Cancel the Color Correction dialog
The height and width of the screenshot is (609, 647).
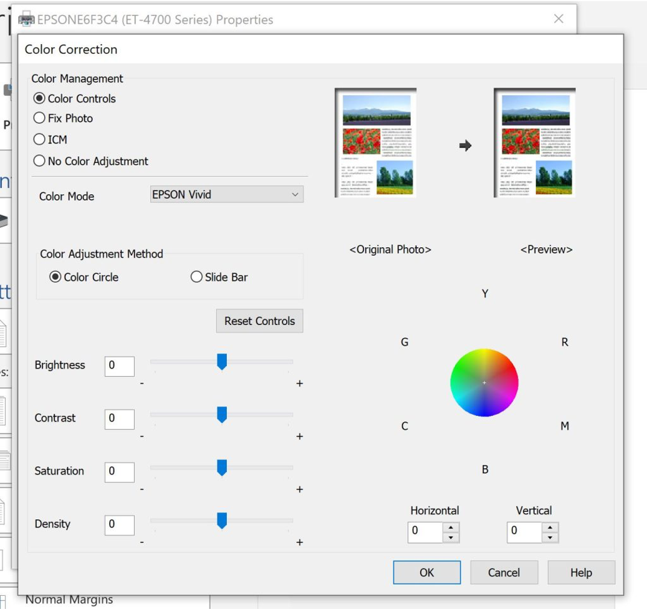[x=504, y=572]
